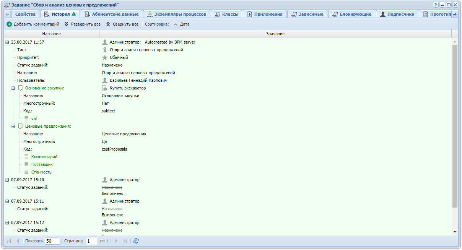Viewport: 462px width, 250px height.
Task: Select the История tab
Action: coord(60,14)
